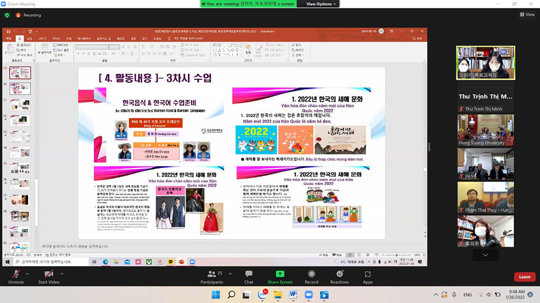Click the Paste button in PowerPoint ribbon
This screenshot has width=540, height=303.
tap(9, 48)
